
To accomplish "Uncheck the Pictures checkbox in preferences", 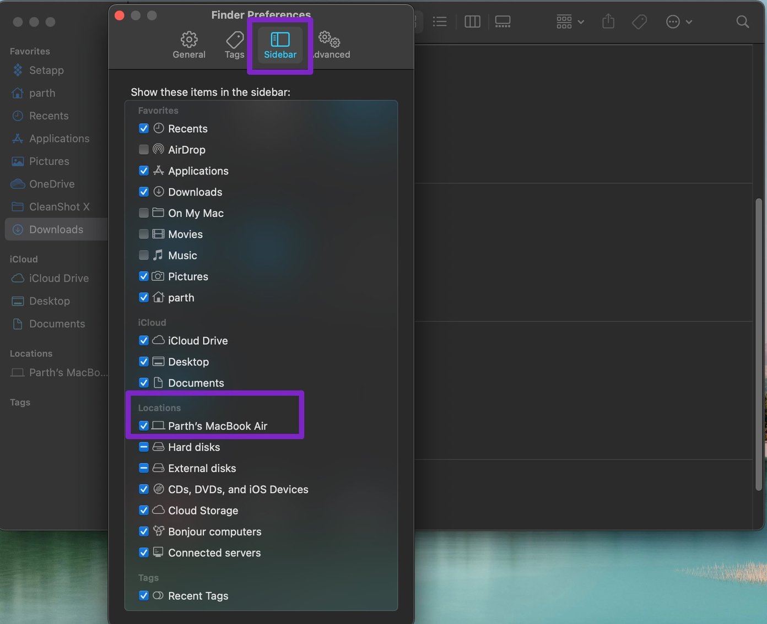I will (x=144, y=276).
